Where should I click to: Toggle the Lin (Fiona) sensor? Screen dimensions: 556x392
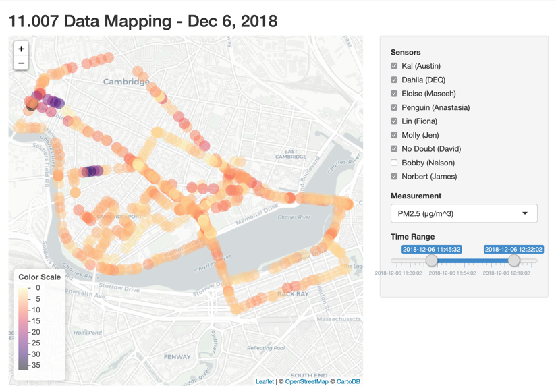394,121
